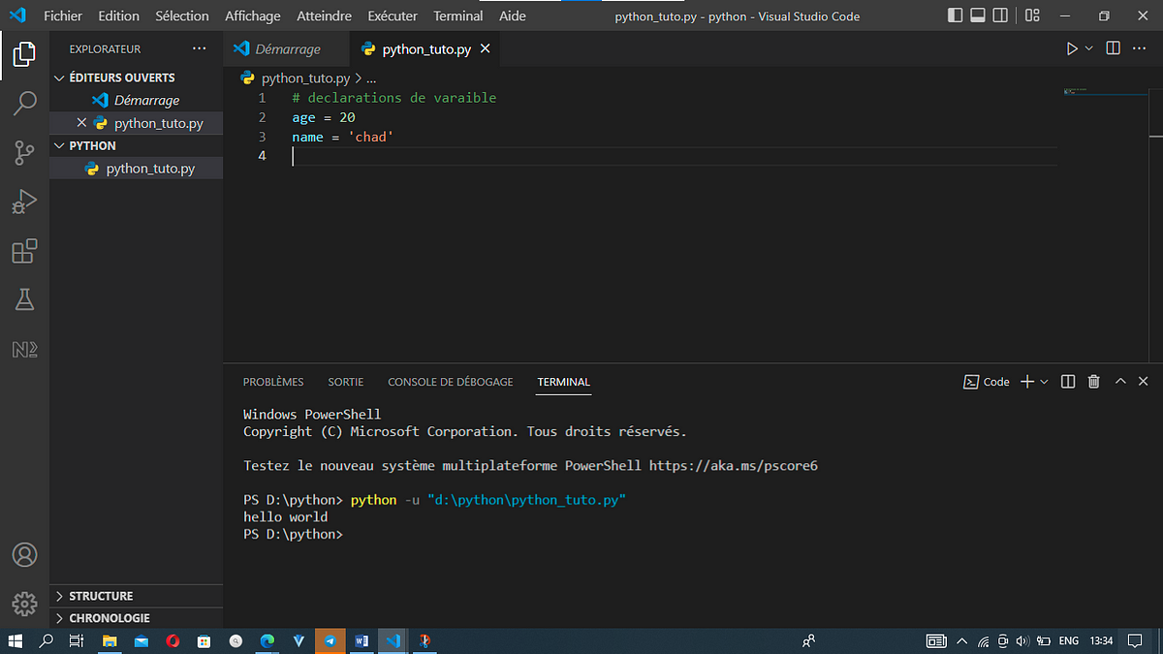1163x654 pixels.
Task: Open Affichage menu
Action: pos(252,16)
